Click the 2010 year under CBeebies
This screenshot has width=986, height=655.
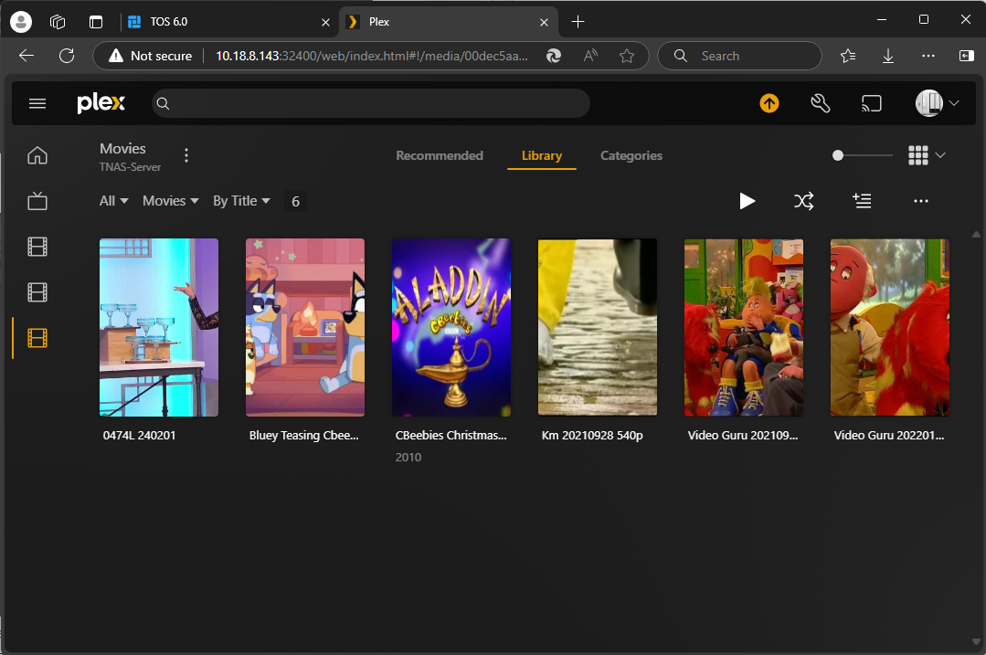(408, 457)
